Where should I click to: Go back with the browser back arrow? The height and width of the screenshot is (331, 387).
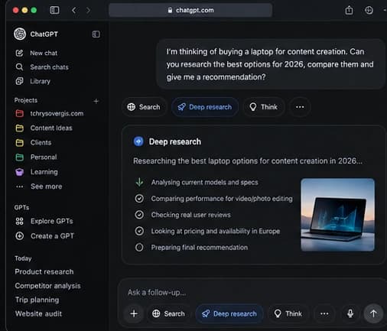74,11
